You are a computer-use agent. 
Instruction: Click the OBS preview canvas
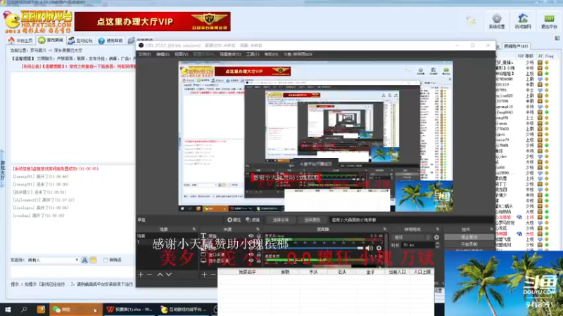(x=315, y=136)
